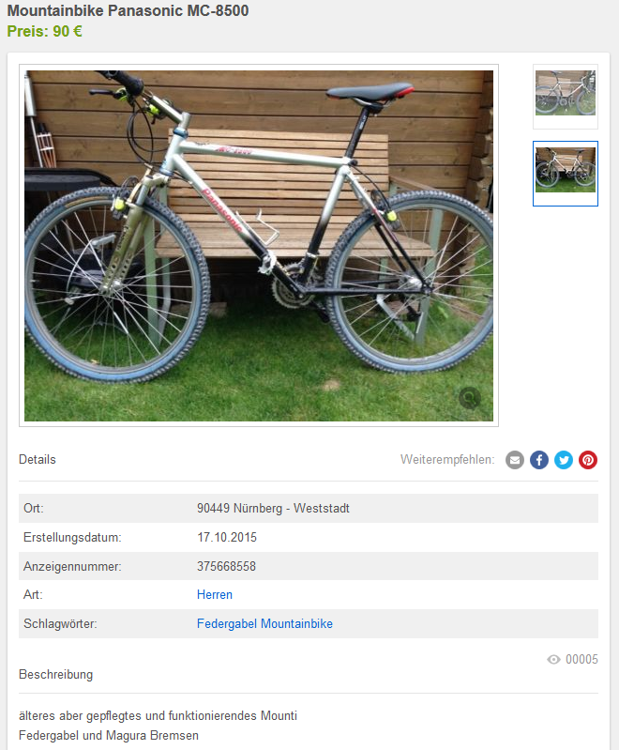Screen dimensions: 619x750
Task: Click the magnifier zoom icon on photo
Action: pyautogui.click(x=470, y=397)
